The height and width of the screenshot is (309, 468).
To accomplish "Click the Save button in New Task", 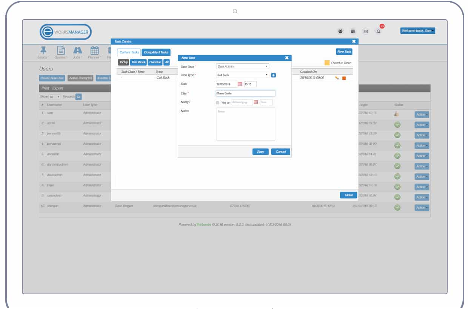I will tap(260, 151).
